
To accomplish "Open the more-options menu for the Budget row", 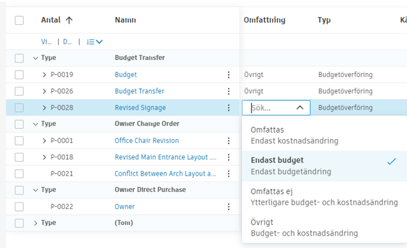I will click(229, 74).
